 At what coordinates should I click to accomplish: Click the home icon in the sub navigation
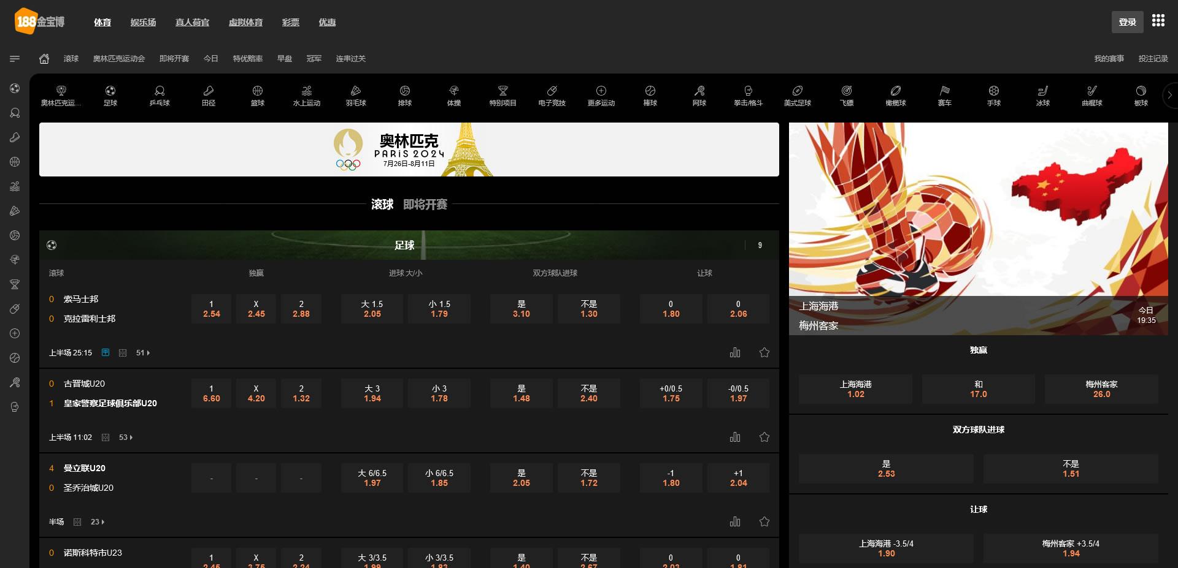click(x=44, y=59)
